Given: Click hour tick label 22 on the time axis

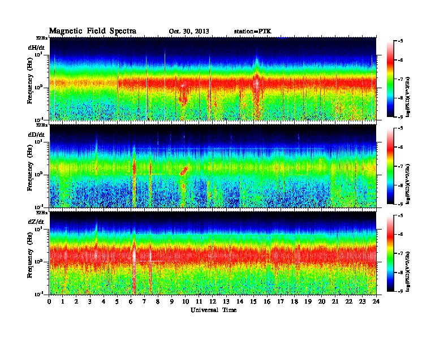Looking at the screenshot, I should tap(349, 301).
